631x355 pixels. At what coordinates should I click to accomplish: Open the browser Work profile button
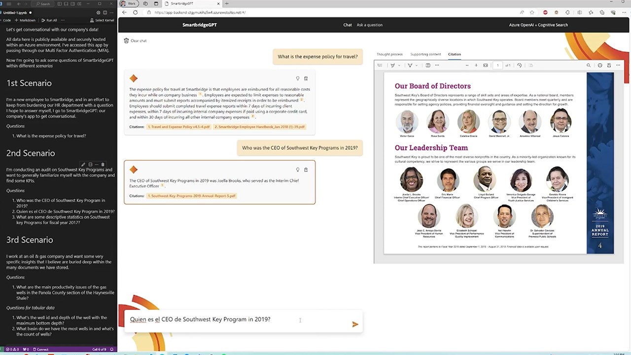click(x=129, y=3)
